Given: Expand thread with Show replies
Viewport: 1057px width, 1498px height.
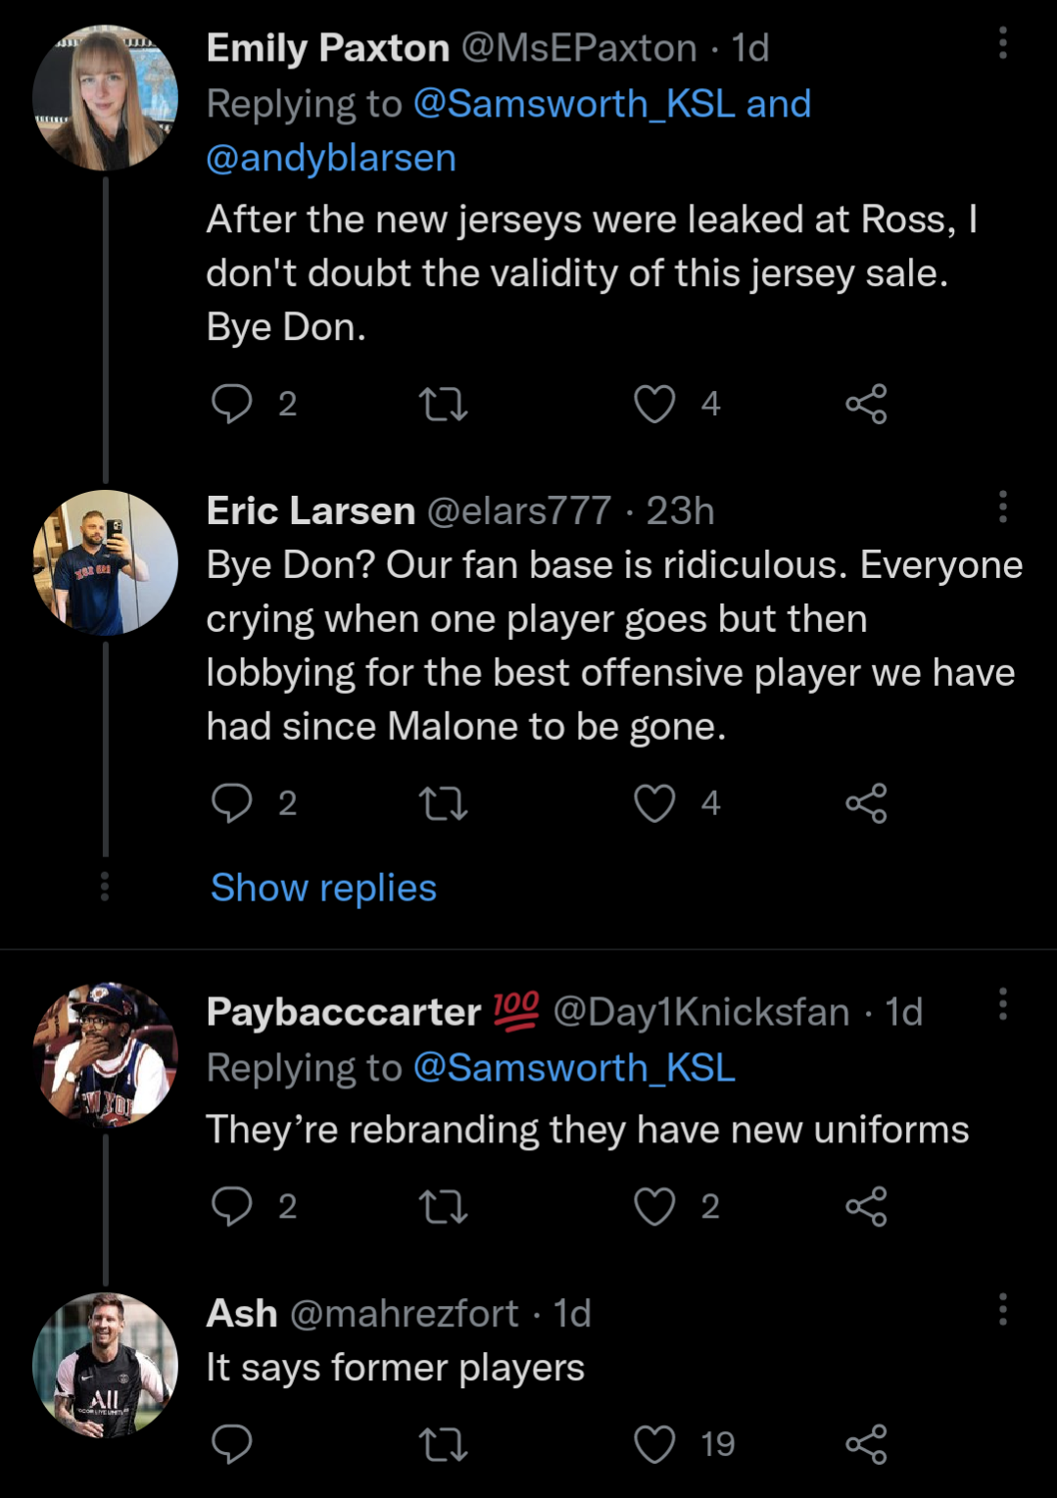Looking at the screenshot, I should coord(323,888).
